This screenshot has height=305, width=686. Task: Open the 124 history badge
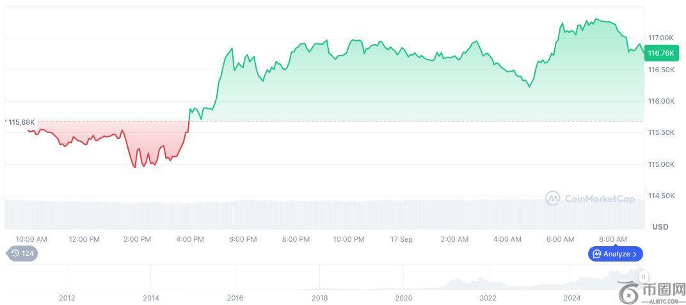point(22,254)
